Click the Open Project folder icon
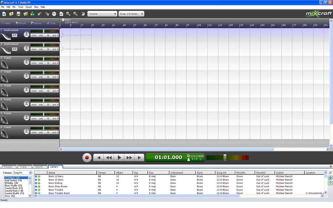Screen dimensions: 333x208 coord(11,14)
